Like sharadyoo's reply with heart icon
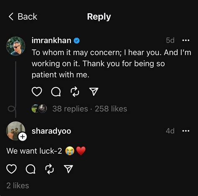The image size is (198, 196). (x=11, y=169)
